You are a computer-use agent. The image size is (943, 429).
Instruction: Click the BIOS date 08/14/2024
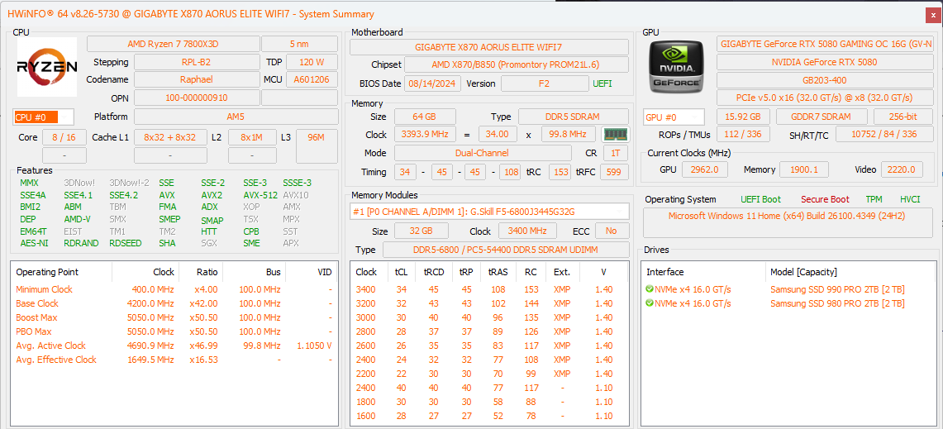(433, 83)
